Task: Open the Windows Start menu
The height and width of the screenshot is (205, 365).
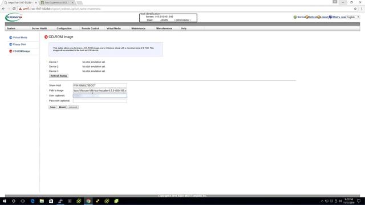Action: (5, 201)
